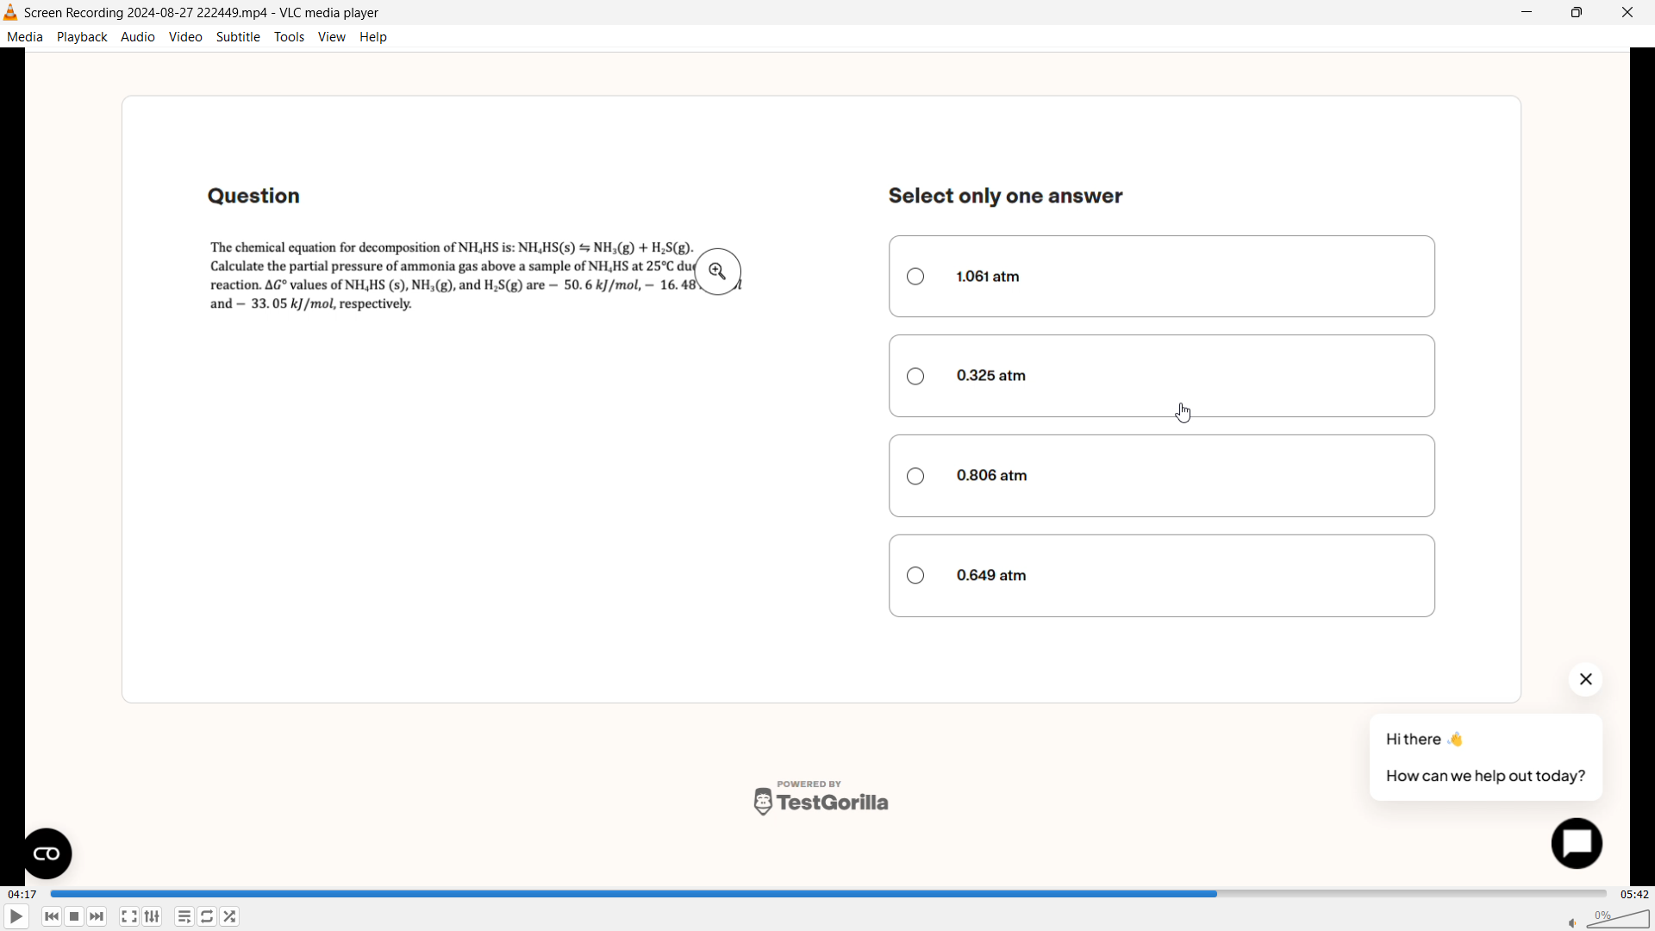Select the 0.649 atm answer
Image resolution: width=1655 pixels, height=931 pixels.
point(1162,577)
